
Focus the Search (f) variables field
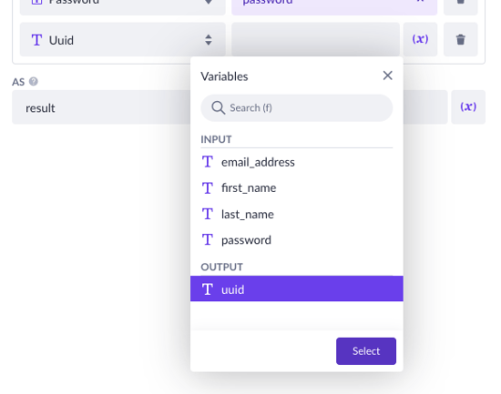297,108
